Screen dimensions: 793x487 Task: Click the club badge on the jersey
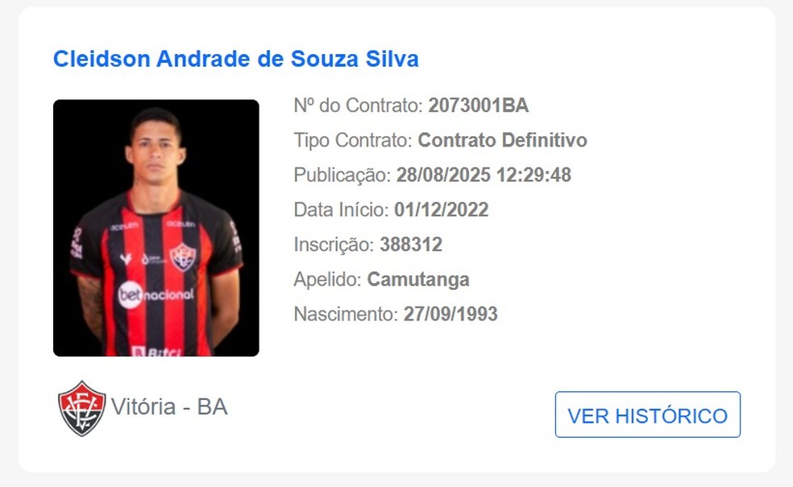(183, 257)
